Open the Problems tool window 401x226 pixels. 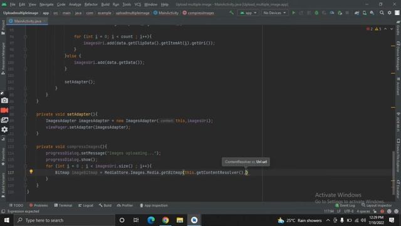click(39, 205)
